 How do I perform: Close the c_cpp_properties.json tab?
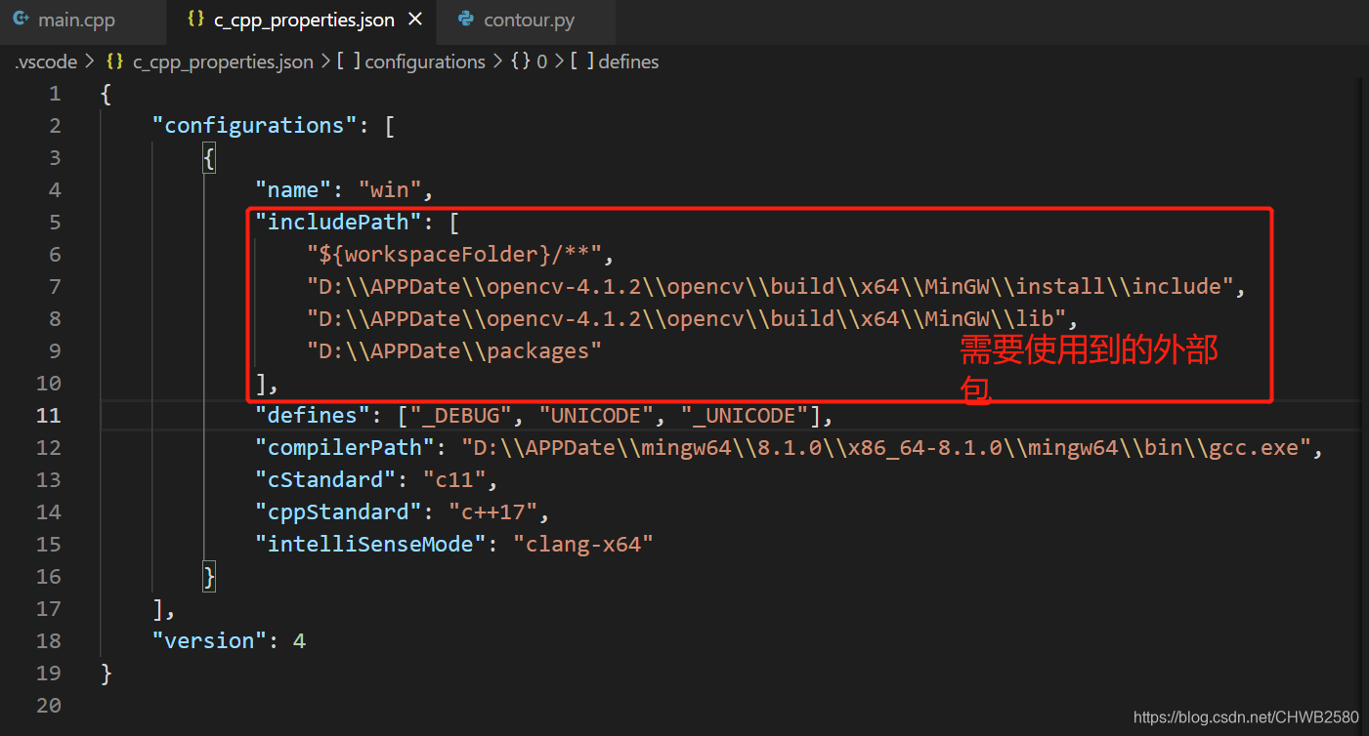click(x=414, y=19)
